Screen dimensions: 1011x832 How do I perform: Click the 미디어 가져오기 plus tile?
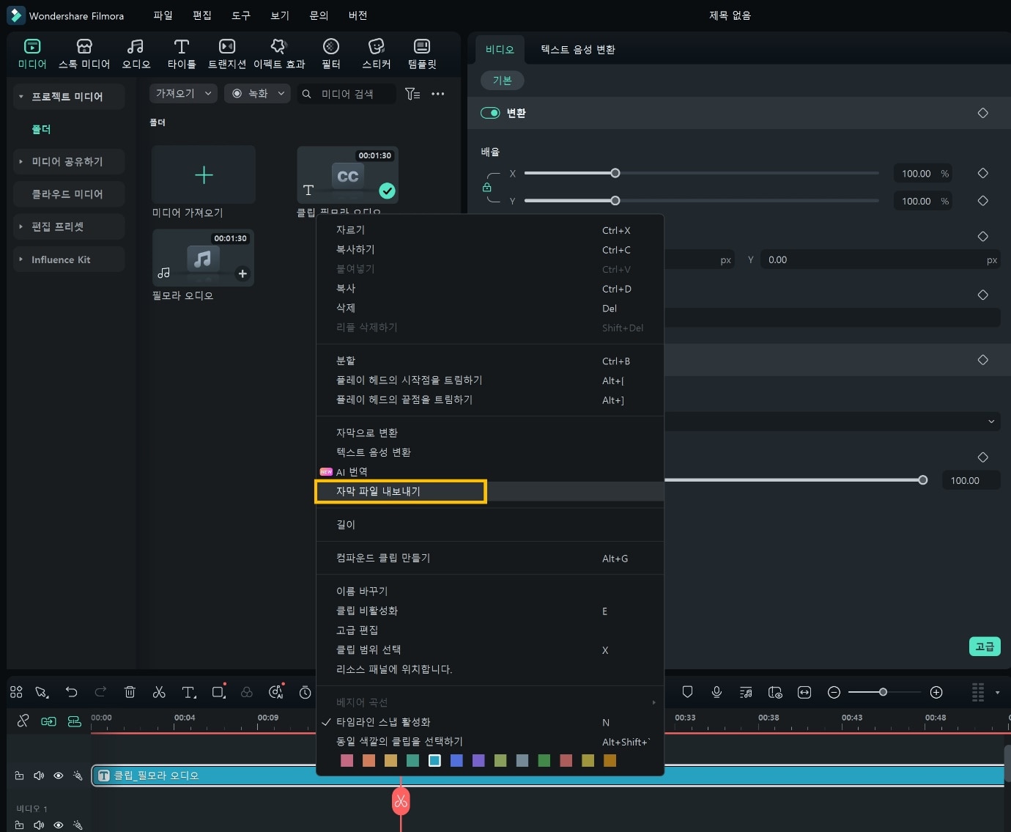204,174
